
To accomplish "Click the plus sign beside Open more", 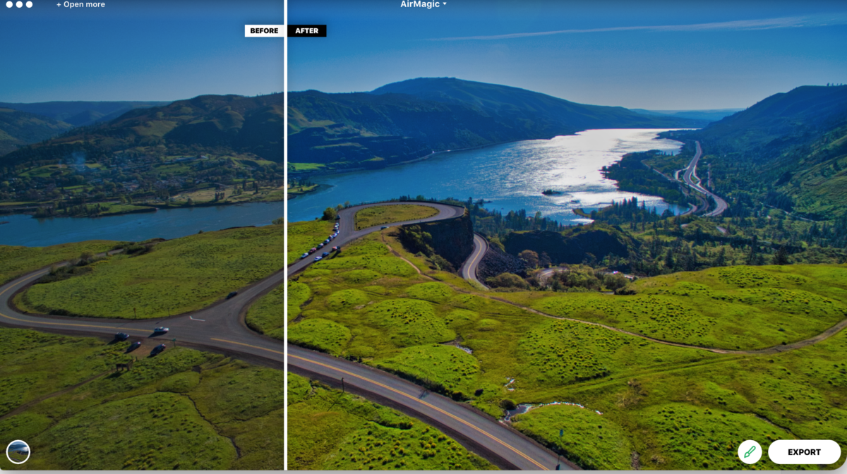I will 59,4.
